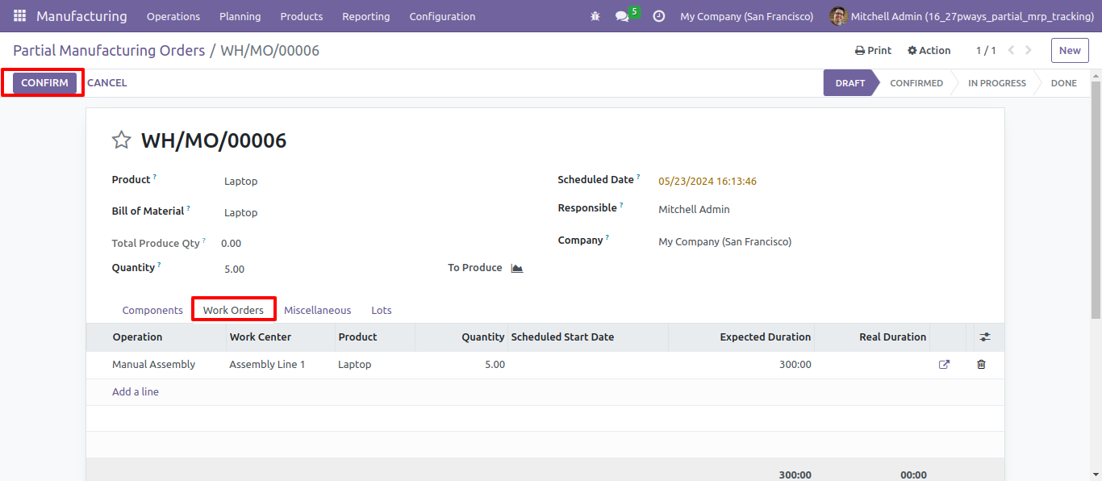The image size is (1102, 481).
Task: Go to the next record arrow
Action: [1028, 50]
